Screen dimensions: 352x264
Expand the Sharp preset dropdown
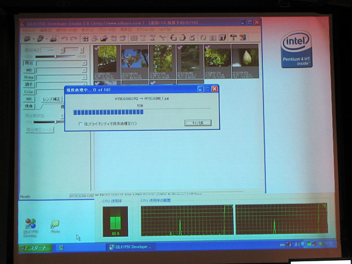click(x=84, y=78)
